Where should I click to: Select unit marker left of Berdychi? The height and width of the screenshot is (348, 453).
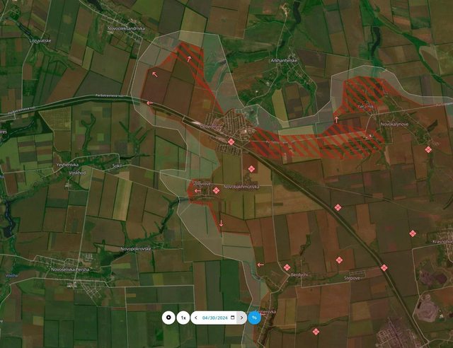pyautogui.click(x=287, y=267)
